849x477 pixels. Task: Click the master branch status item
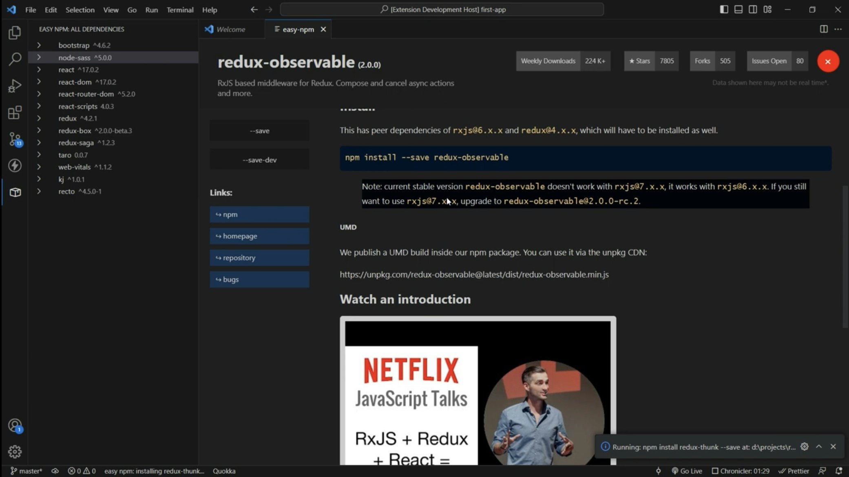tap(26, 471)
